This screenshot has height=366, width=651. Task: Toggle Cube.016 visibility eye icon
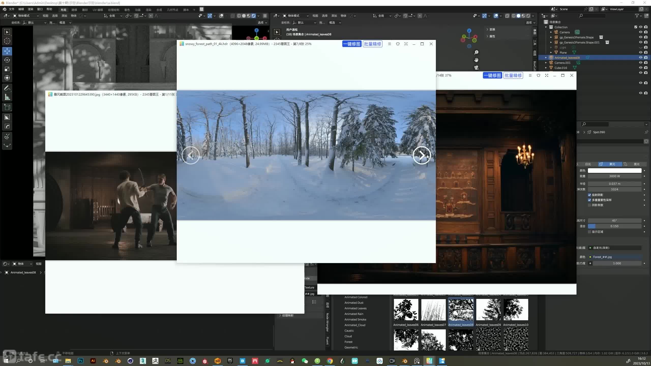641,68
